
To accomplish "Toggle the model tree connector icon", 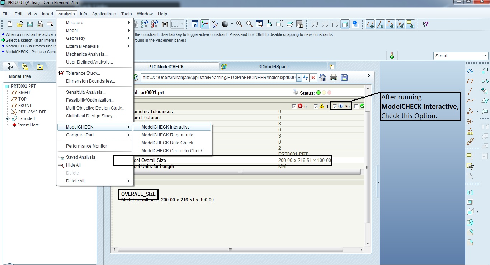I will pyautogui.click(x=205, y=24).
